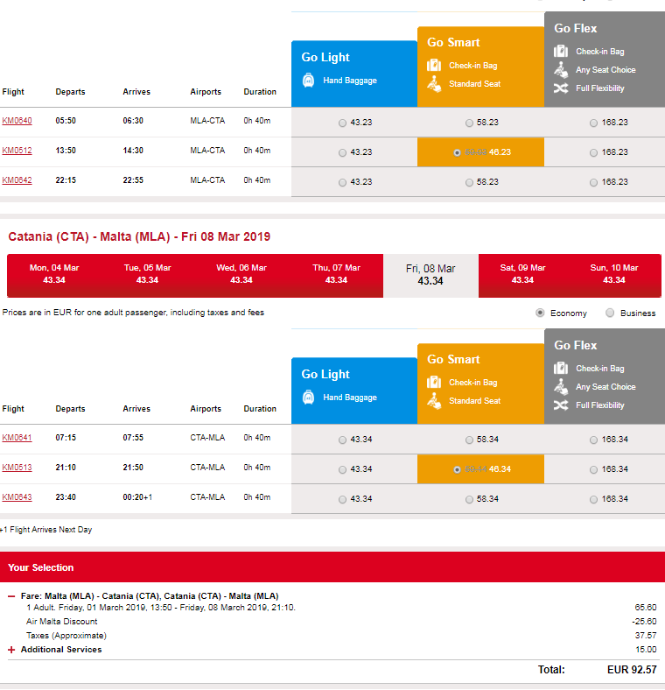This screenshot has height=690, width=665.
Task: Select the 58.34 Go Smart fare for flight KM0643
Action: (x=469, y=499)
